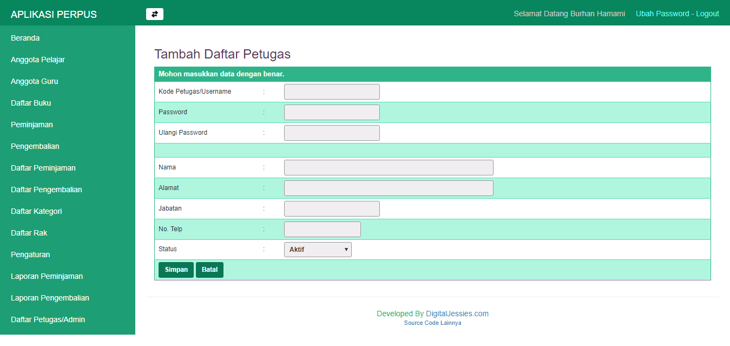
Task: Select Daftar Kategori
Action: (x=36, y=211)
